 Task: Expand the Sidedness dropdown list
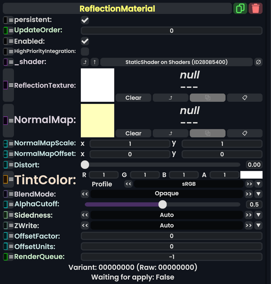258,215
